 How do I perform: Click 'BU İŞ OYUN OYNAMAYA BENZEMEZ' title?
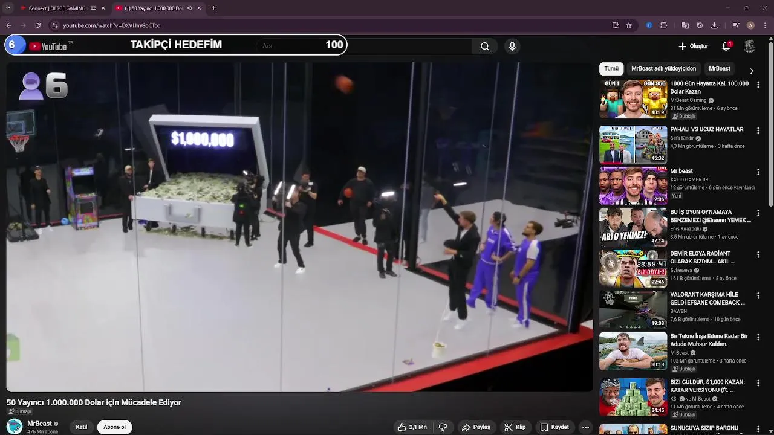(x=711, y=216)
